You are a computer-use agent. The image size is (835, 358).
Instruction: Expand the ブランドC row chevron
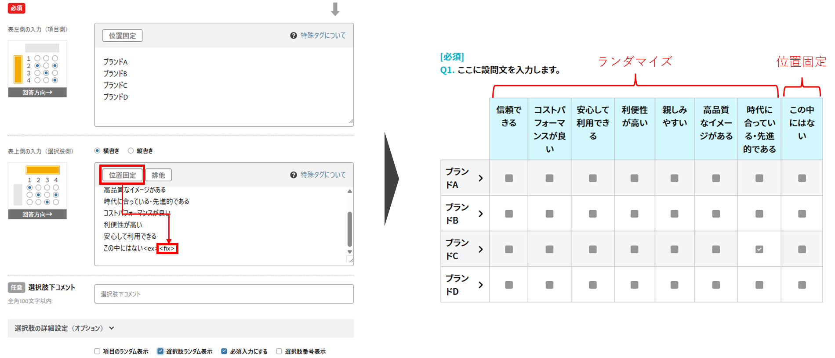(x=480, y=249)
